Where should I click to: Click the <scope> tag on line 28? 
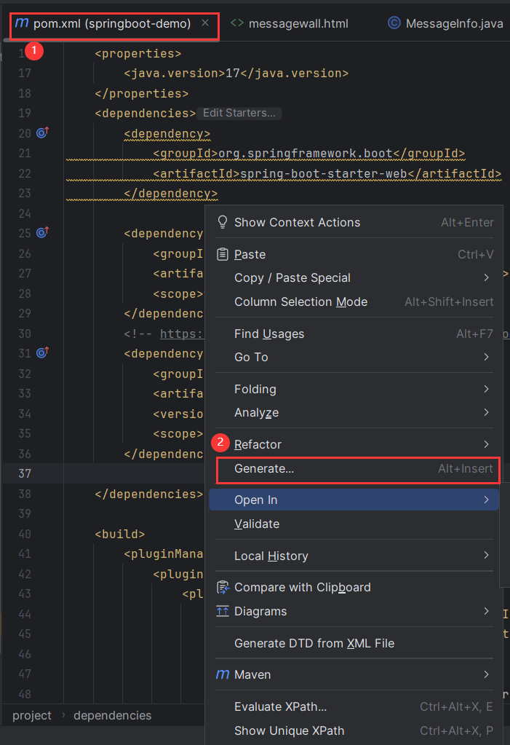pos(178,293)
